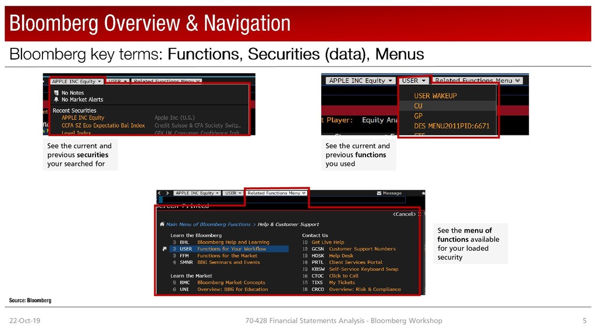Open APPLE INC Equity dropdown in functions screenshot
This screenshot has height=335, width=596.
pos(360,80)
